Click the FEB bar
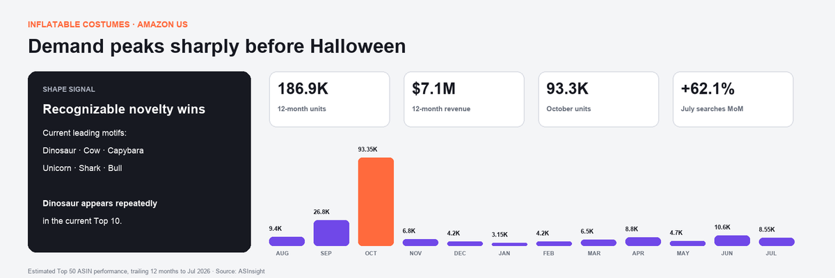The width and height of the screenshot is (835, 278). coord(554,244)
